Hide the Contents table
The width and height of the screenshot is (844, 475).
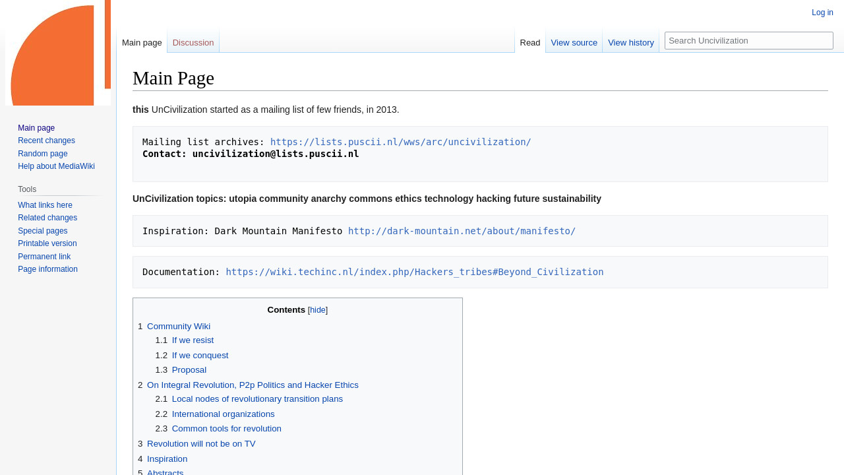pyautogui.click(x=318, y=310)
